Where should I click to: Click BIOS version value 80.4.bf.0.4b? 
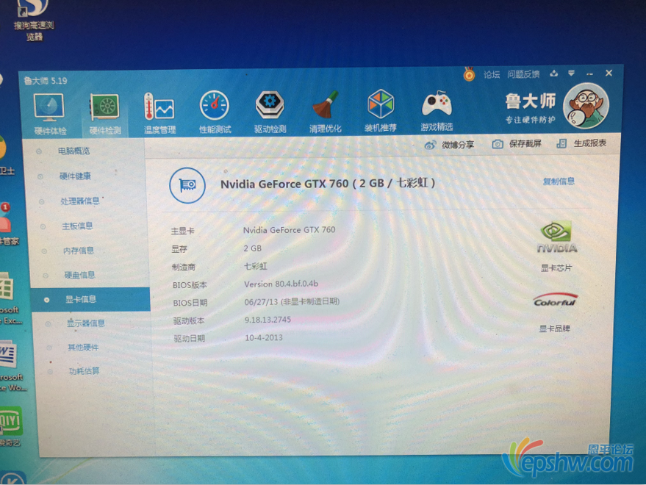[281, 284]
